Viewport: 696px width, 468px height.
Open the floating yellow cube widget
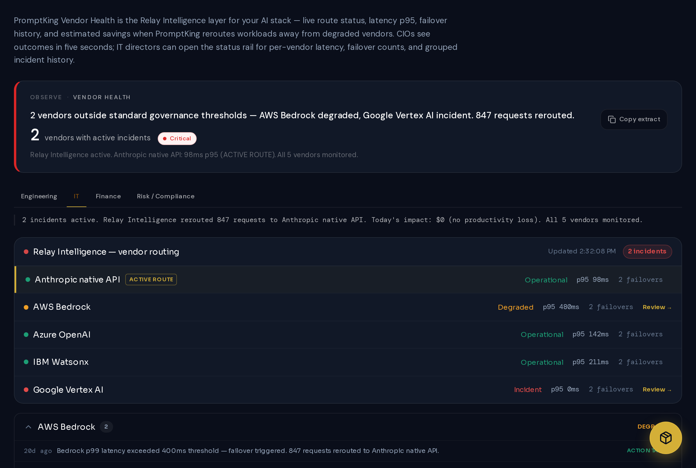coord(666,438)
